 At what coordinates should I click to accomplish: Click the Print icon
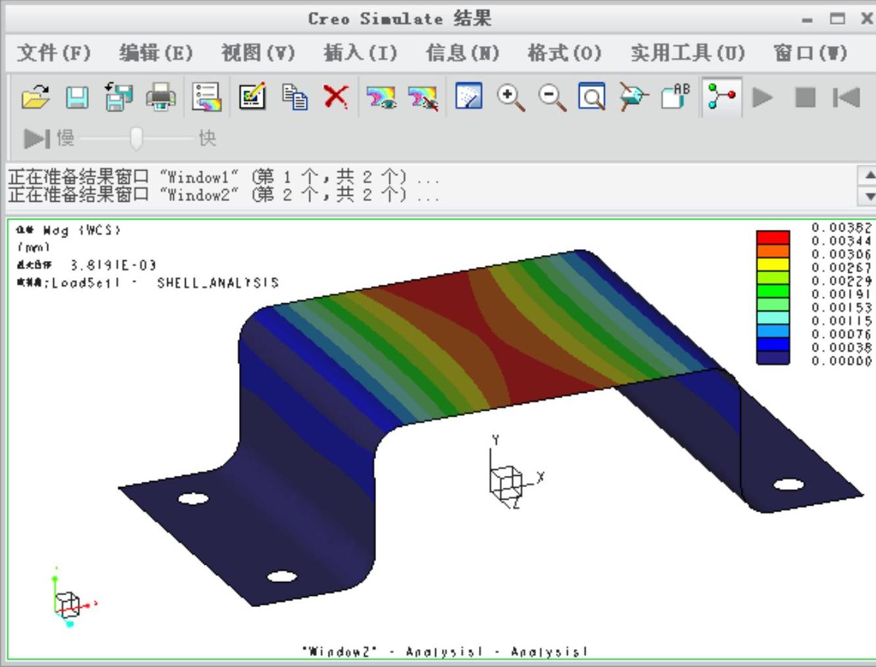pyautogui.click(x=161, y=97)
